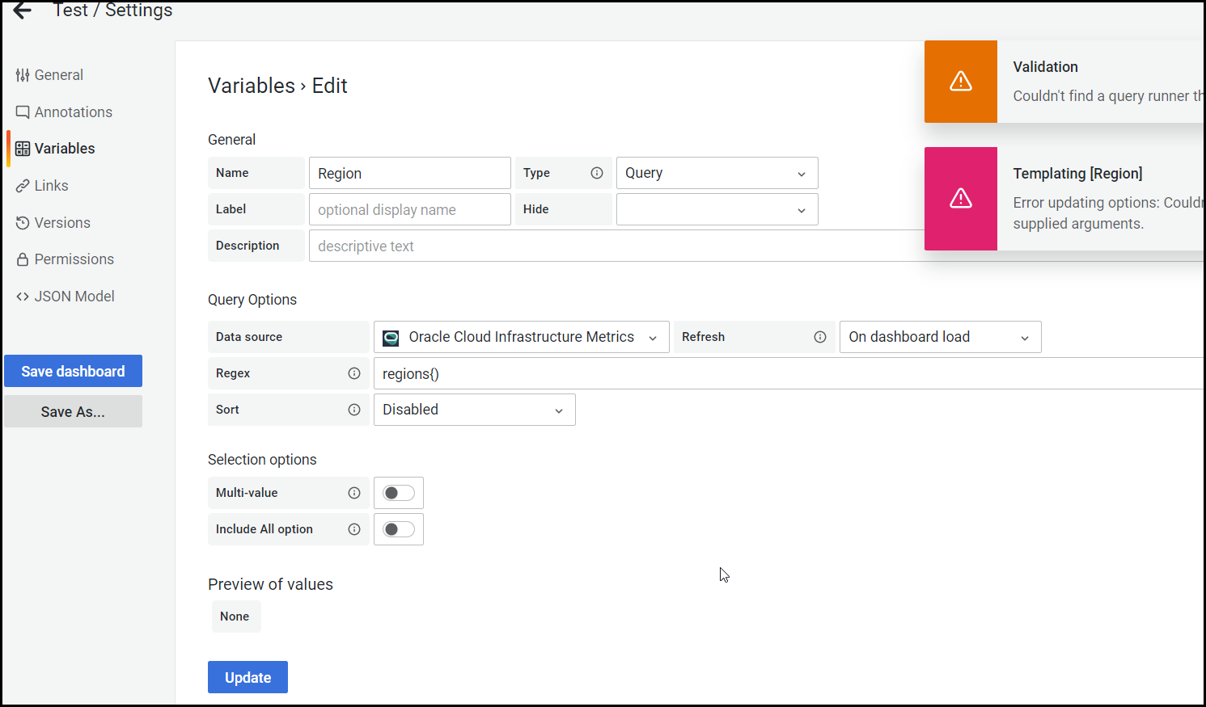
Task: Click the info icon beside Regex
Action: [354, 373]
